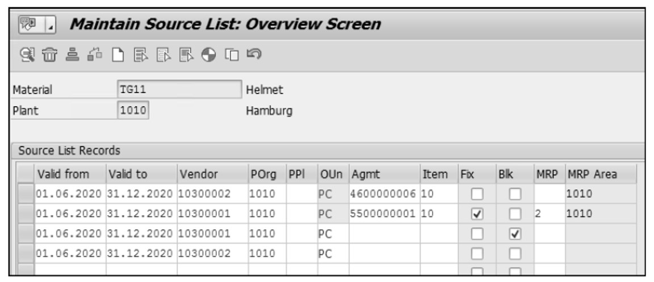
Task: Click the Source List Records section title
Action: coord(69,150)
